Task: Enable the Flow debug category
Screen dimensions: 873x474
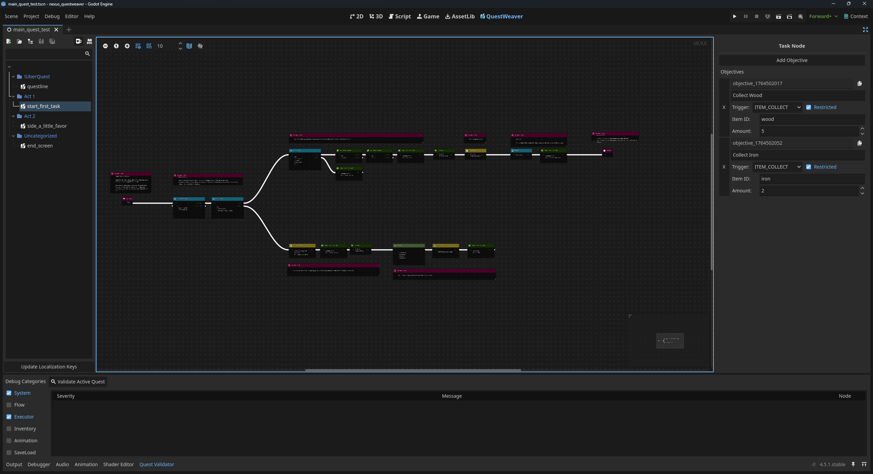Action: click(x=9, y=405)
